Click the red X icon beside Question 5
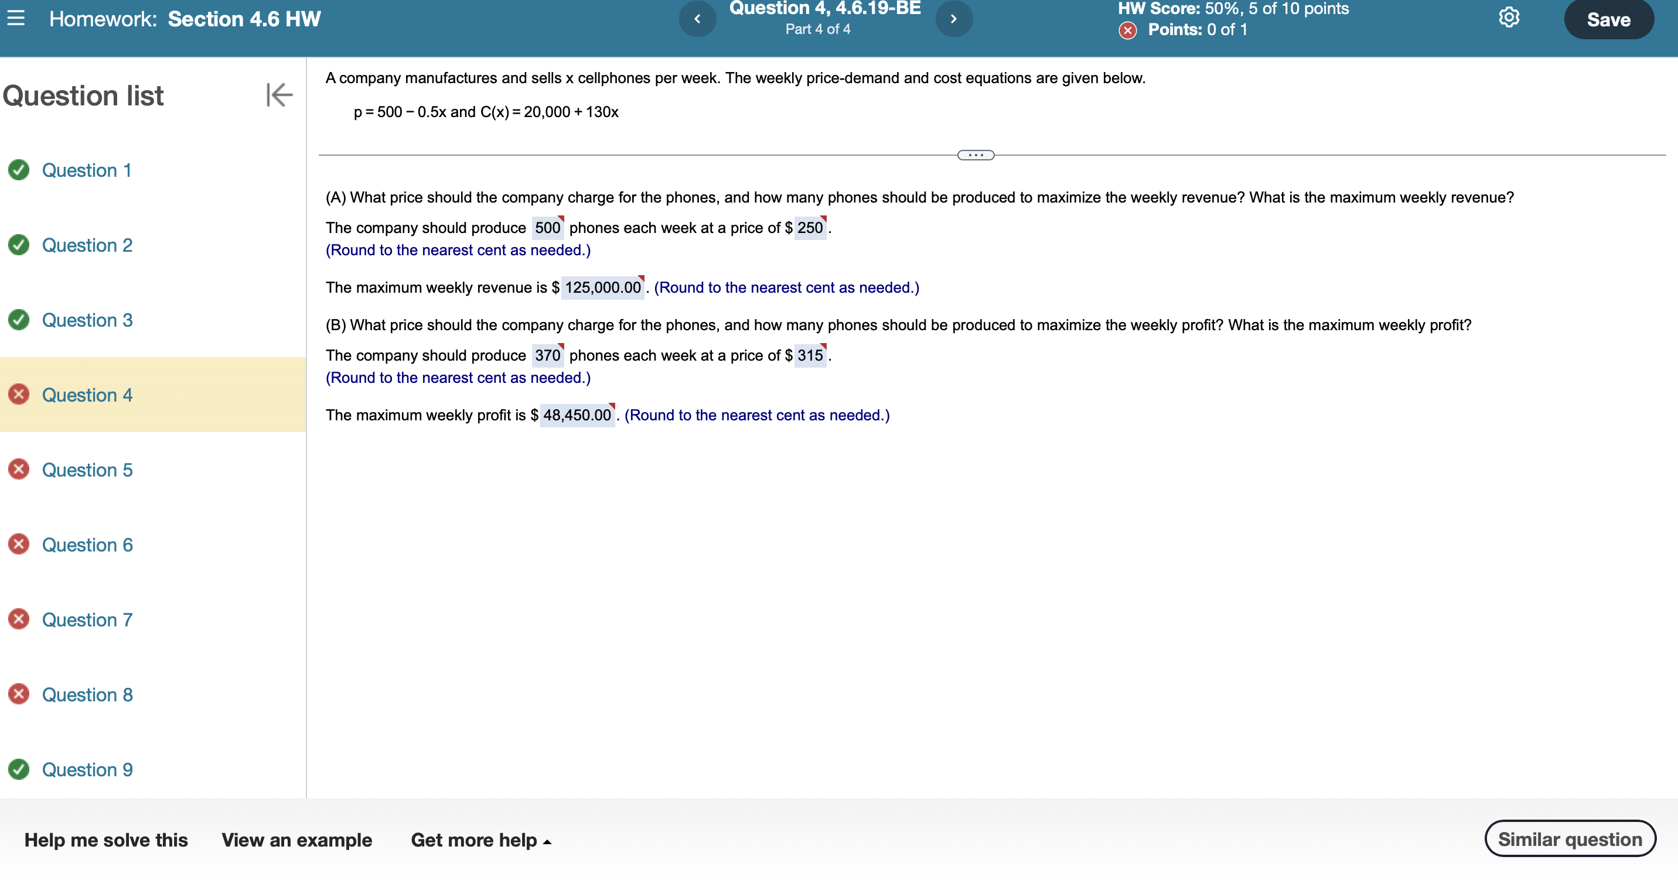1678x884 pixels. [x=19, y=470]
